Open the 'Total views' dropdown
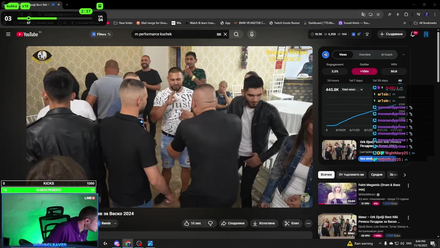Screen dimensions: 440x248 352,90
